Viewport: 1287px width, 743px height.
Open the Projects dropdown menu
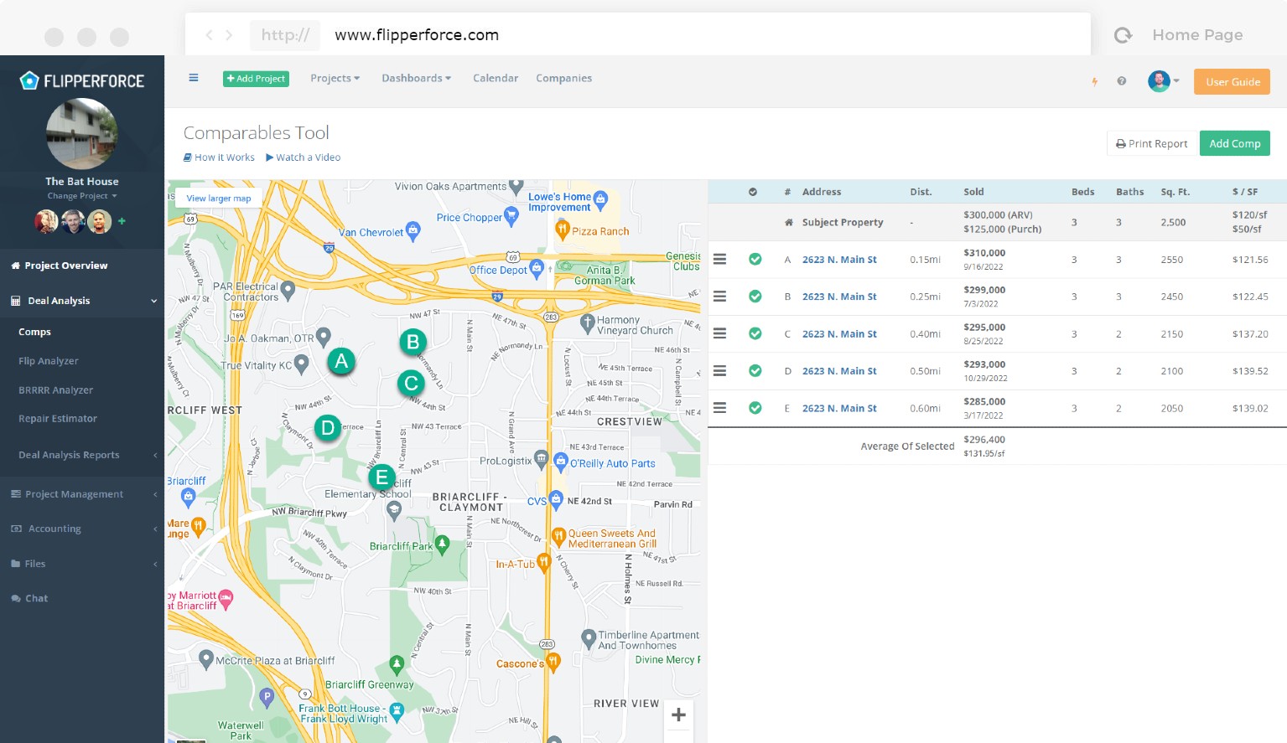click(x=335, y=78)
